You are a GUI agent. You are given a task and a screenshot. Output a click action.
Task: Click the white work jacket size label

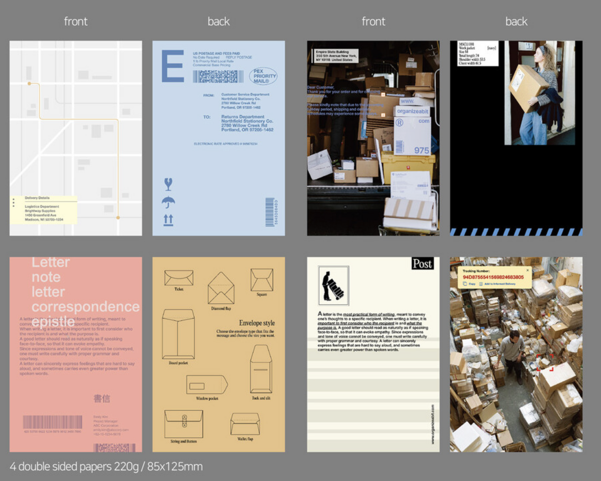477,53
